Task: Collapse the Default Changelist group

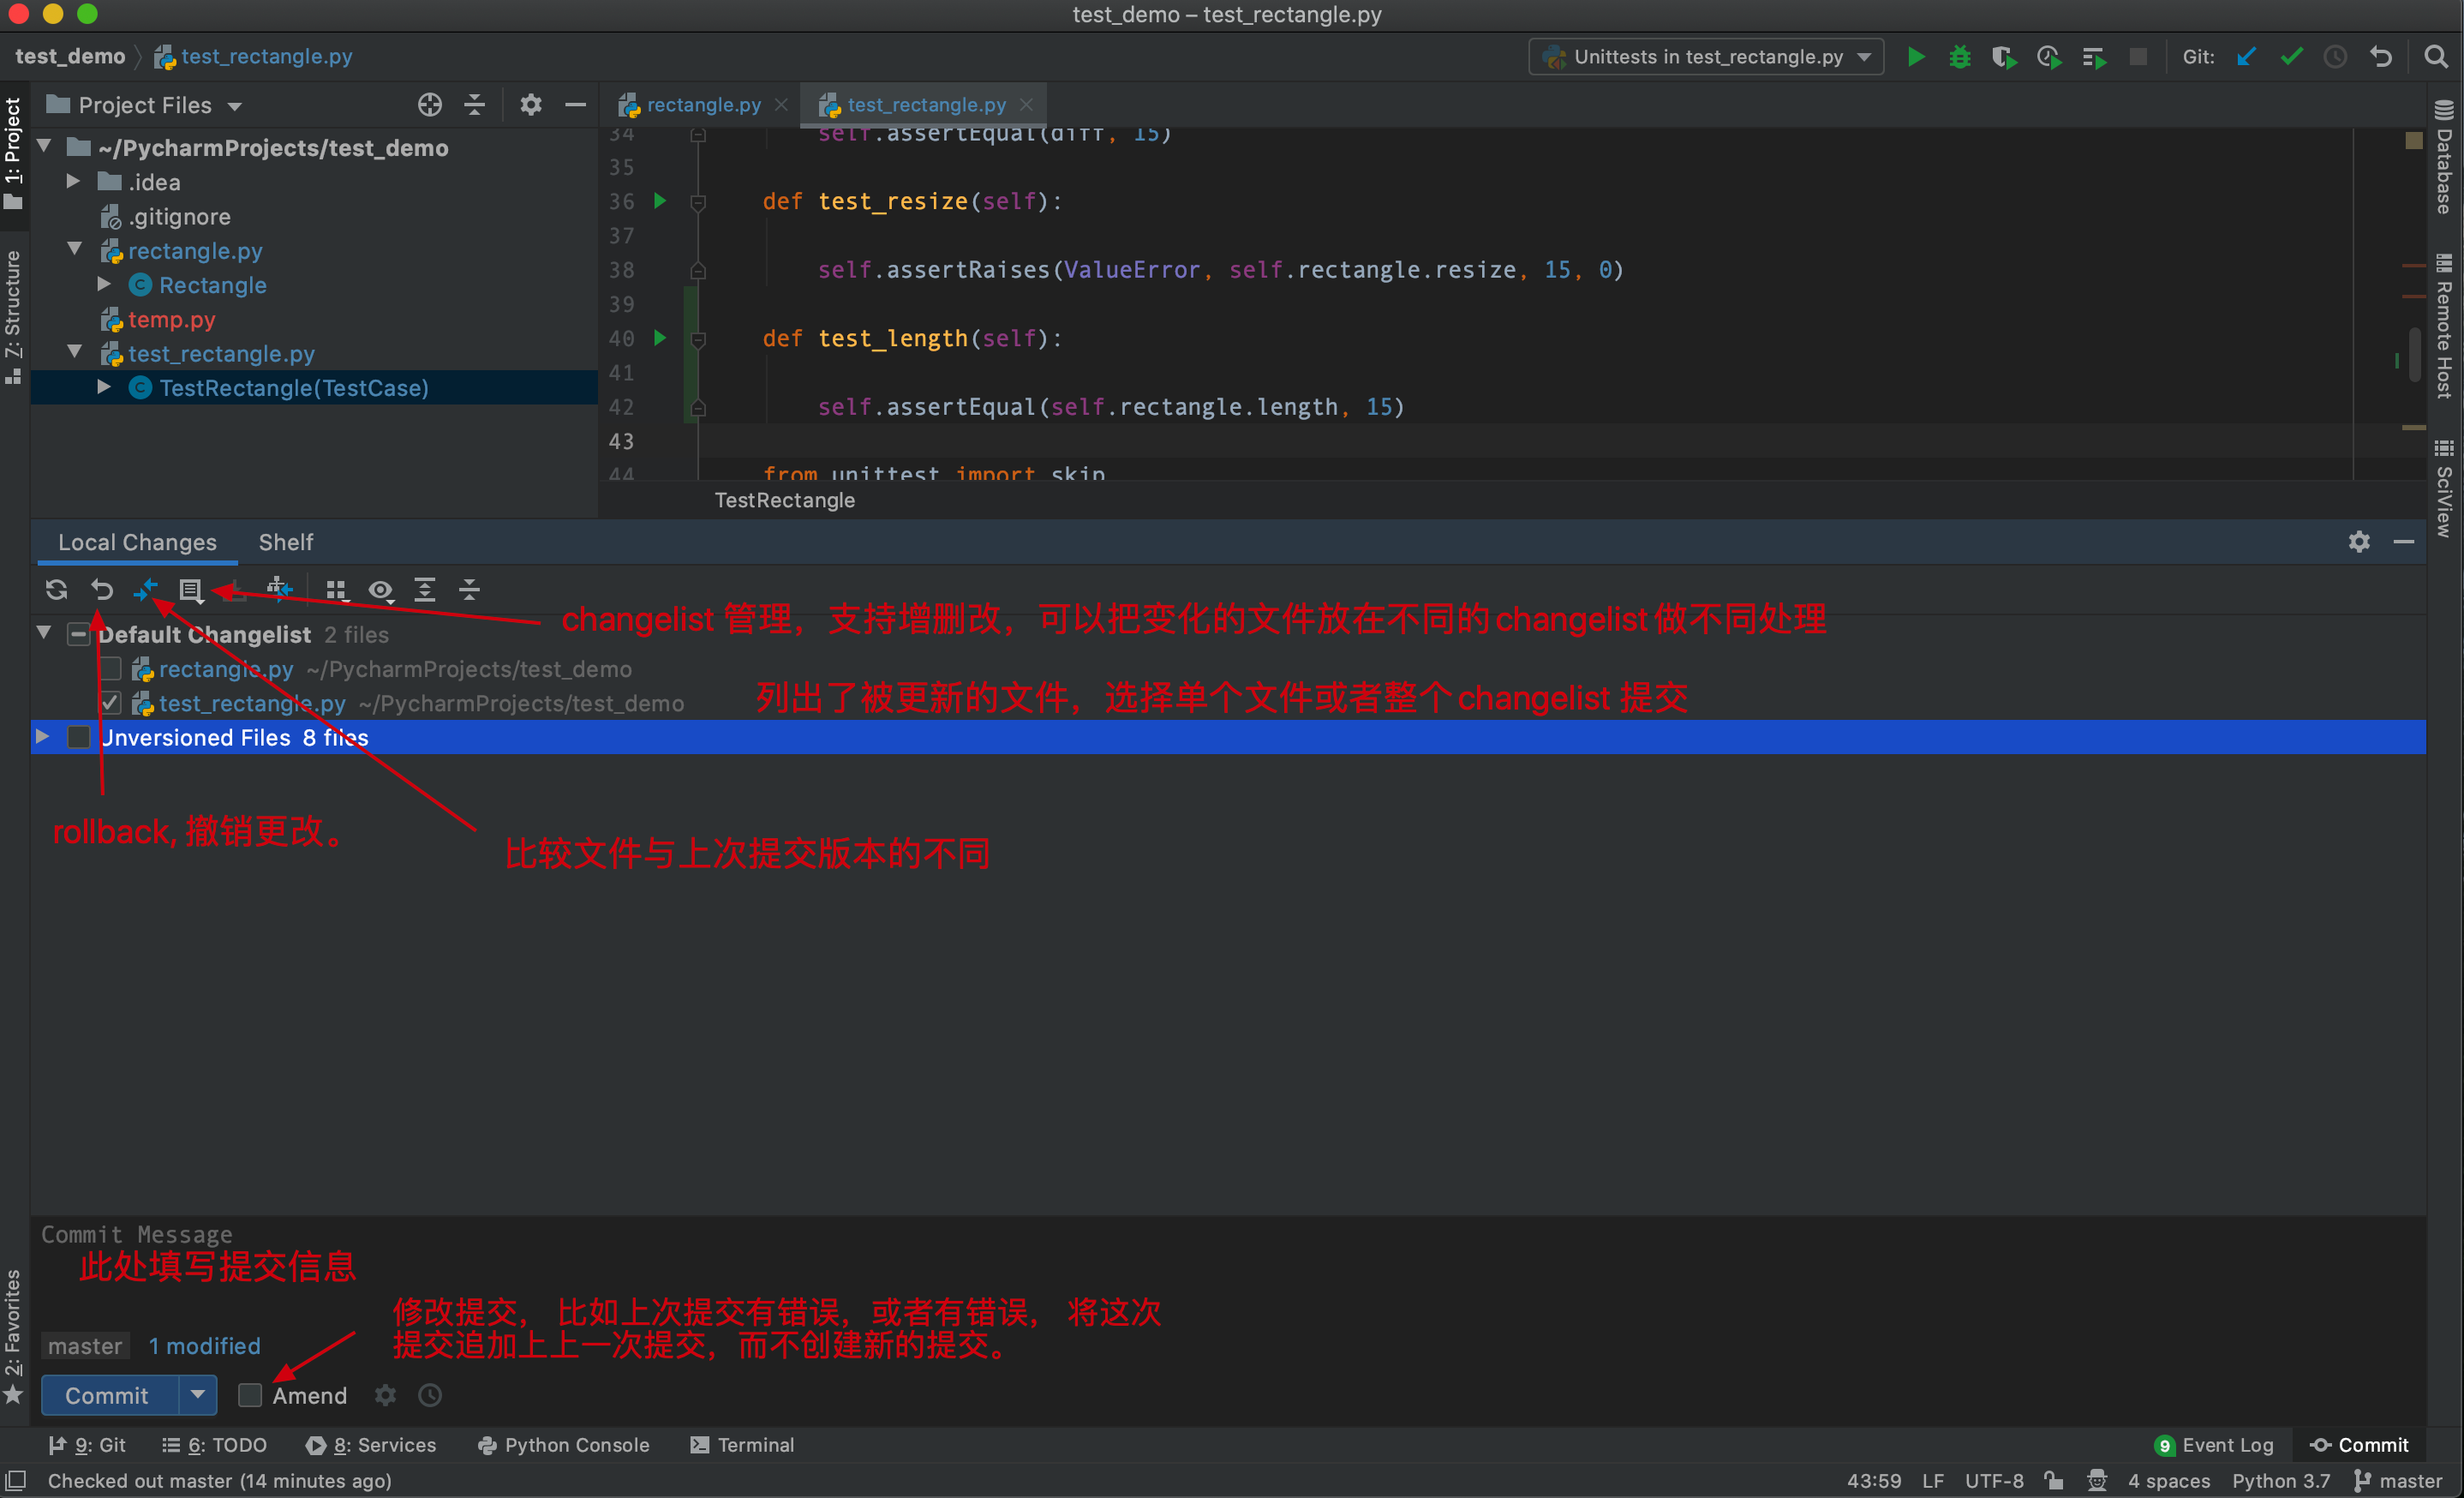Action: [44, 632]
